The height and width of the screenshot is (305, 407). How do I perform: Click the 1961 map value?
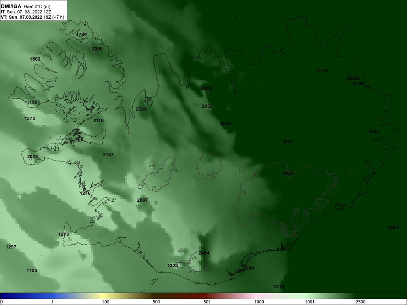[35, 102]
